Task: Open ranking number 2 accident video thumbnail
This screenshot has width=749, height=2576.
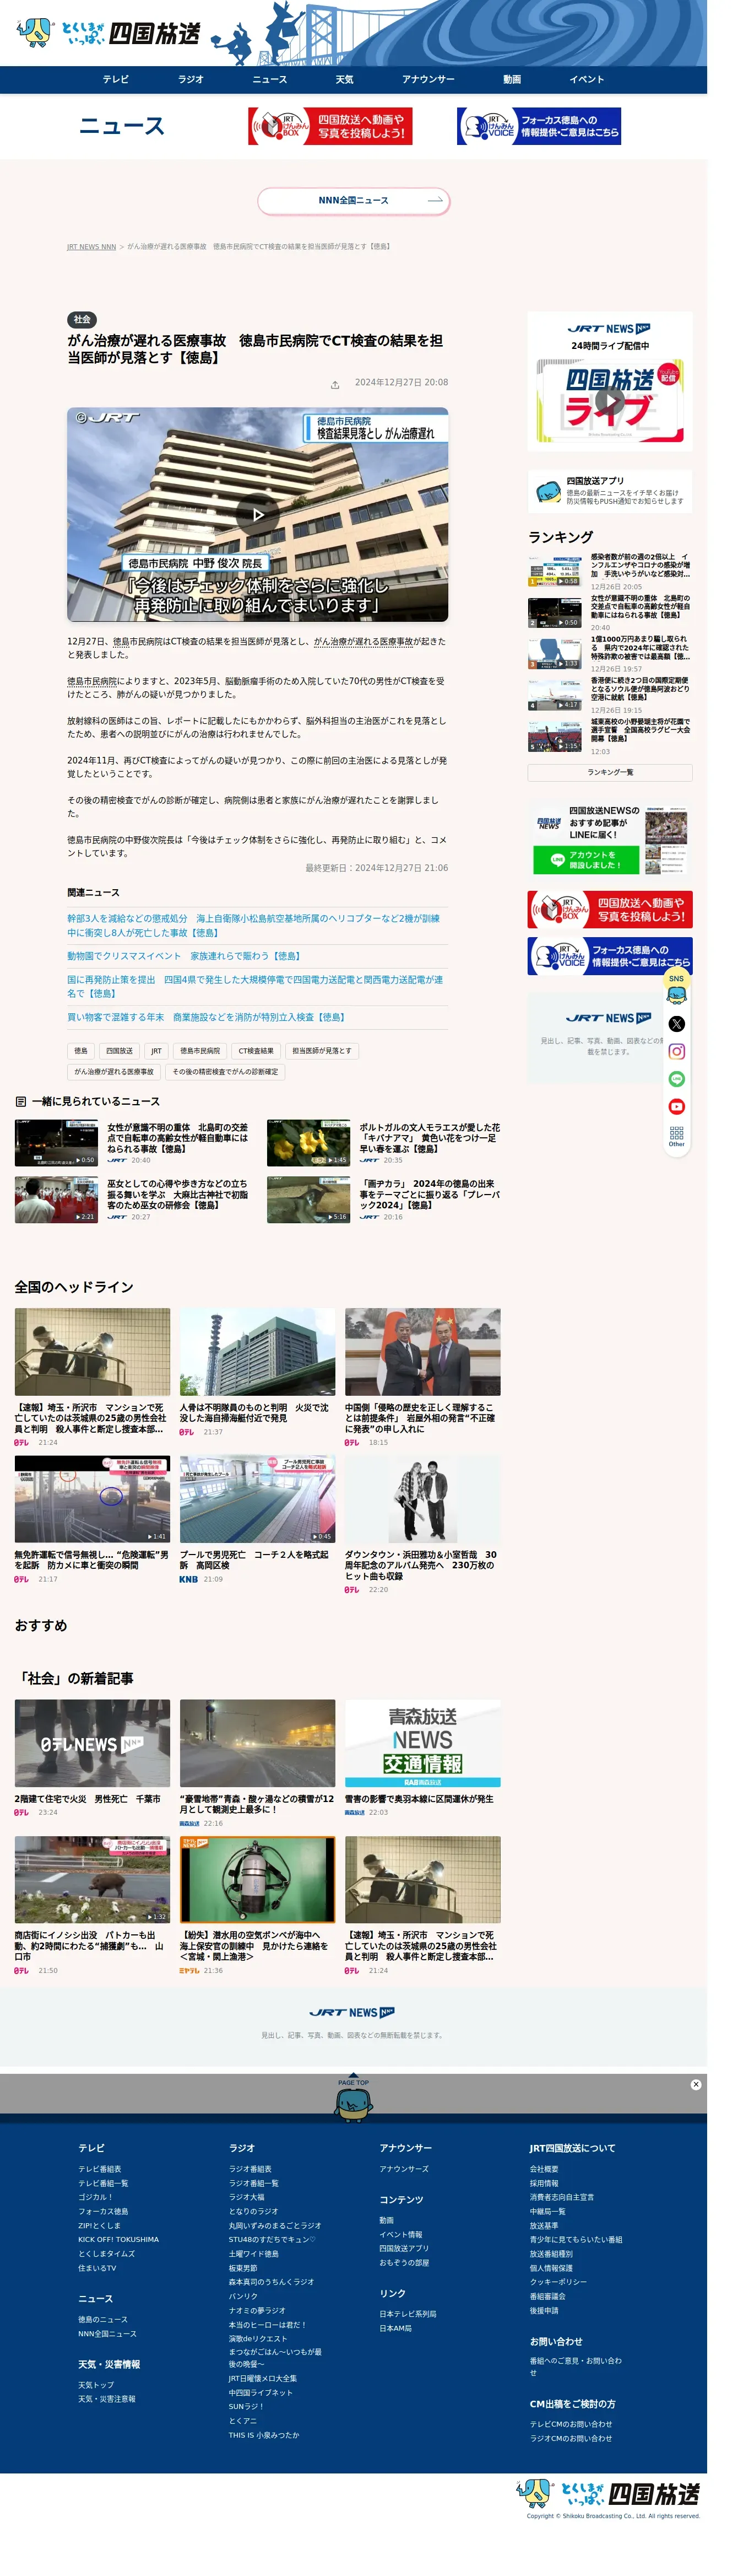Action: point(554,612)
